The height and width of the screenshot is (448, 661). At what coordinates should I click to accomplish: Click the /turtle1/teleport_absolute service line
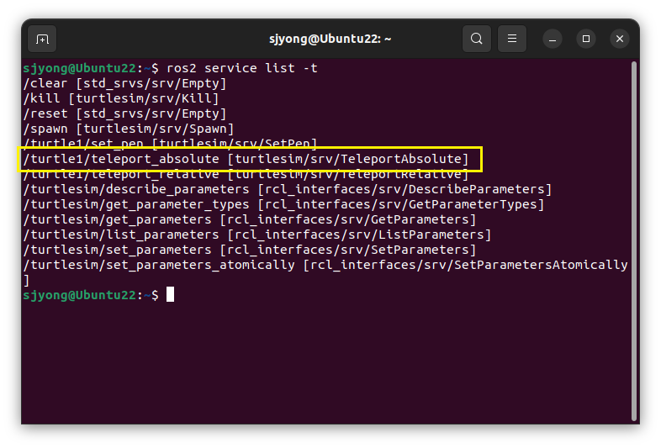246,159
